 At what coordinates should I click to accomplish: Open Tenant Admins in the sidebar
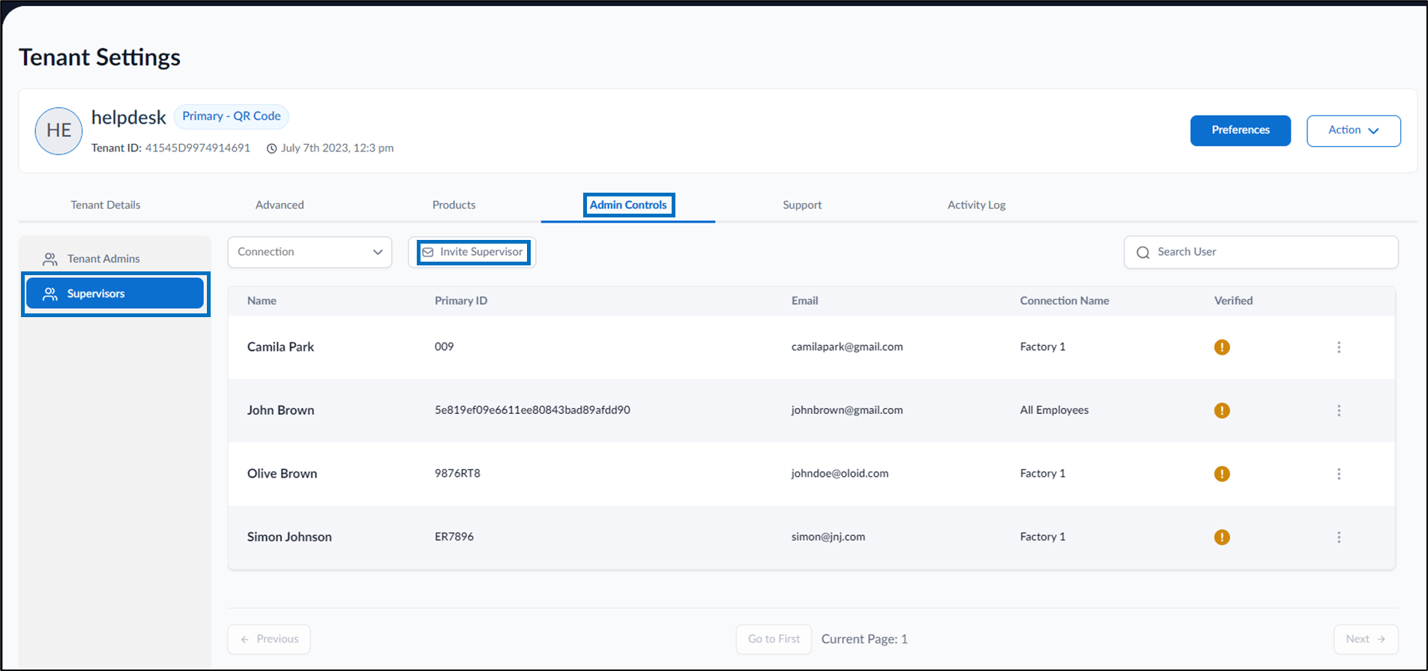point(115,259)
